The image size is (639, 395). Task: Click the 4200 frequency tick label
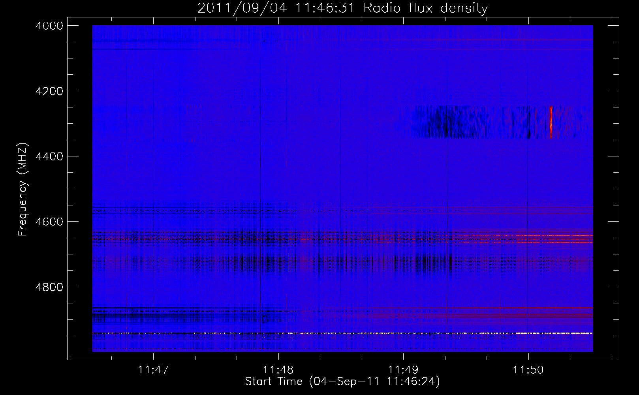click(x=49, y=91)
